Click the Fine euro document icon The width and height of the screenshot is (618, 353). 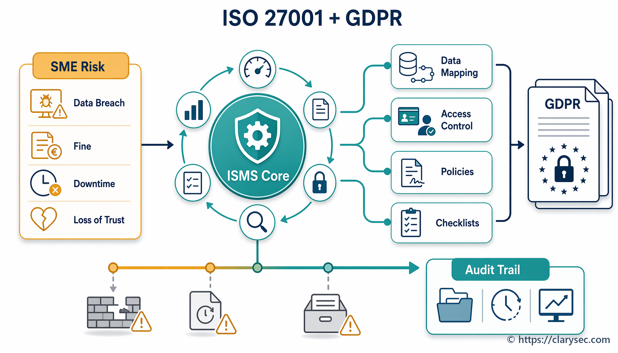pos(46,145)
